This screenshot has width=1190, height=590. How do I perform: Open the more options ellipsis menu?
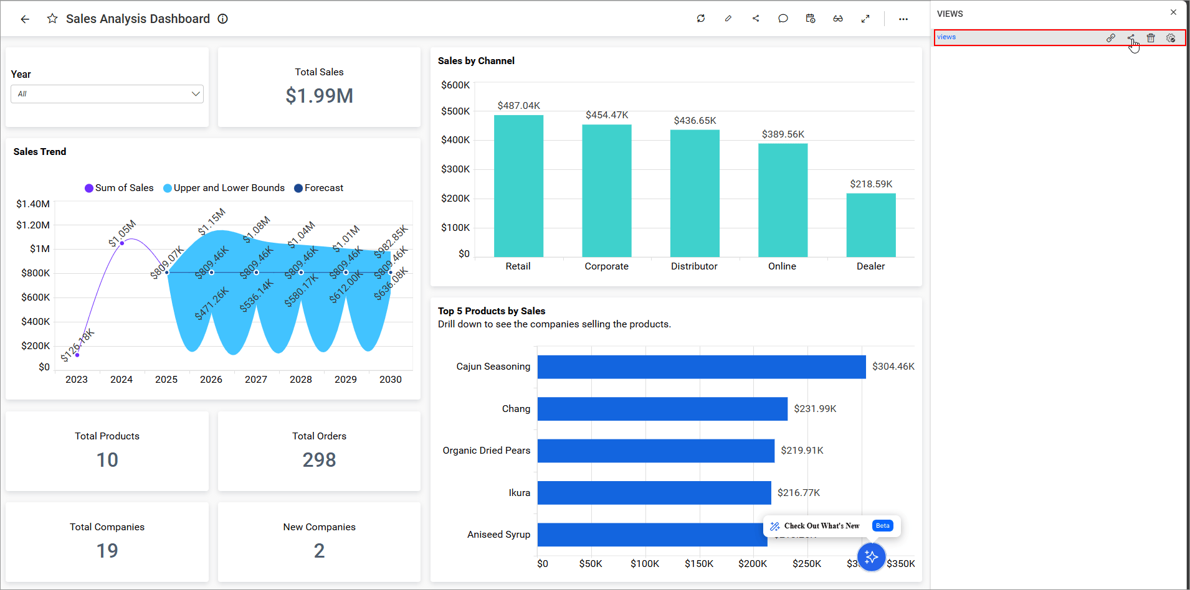point(903,19)
